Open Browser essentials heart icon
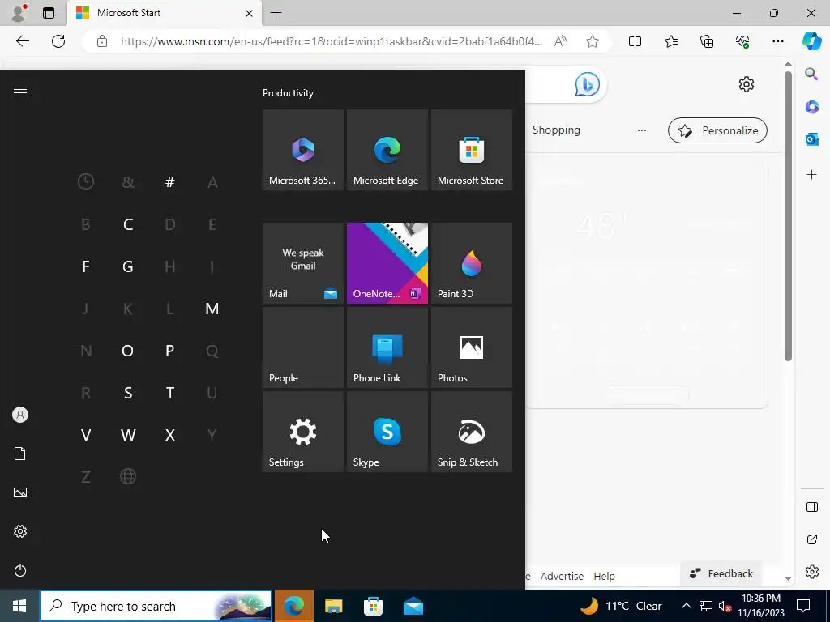 coord(742,41)
